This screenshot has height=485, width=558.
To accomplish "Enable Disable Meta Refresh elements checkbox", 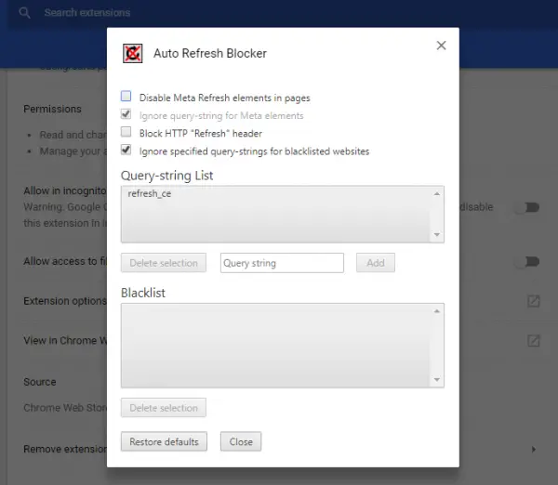I will point(126,96).
